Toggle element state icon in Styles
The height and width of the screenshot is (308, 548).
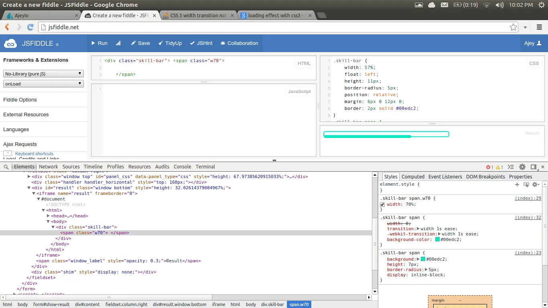coord(526,184)
